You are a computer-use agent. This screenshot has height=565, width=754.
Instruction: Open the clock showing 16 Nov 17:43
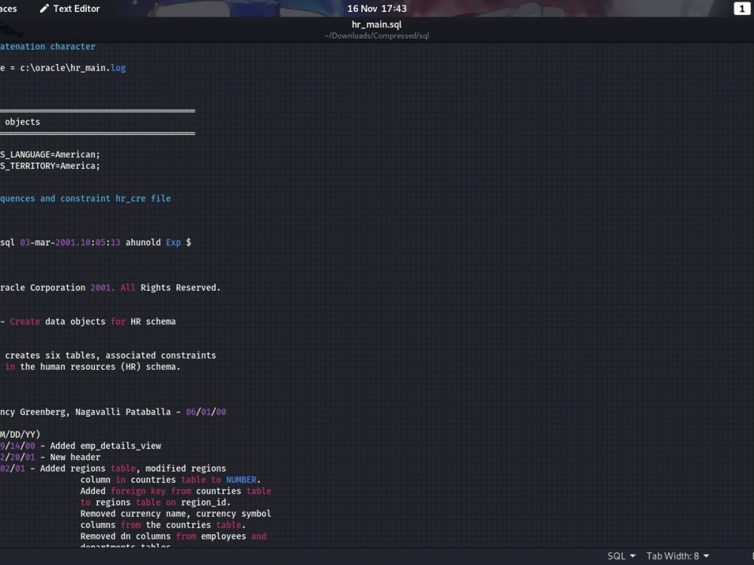point(376,8)
